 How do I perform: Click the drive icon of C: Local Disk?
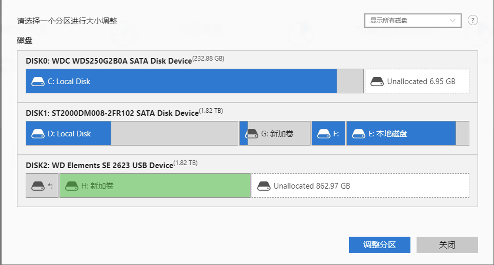click(38, 82)
